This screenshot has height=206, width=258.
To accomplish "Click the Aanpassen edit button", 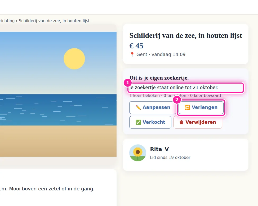I will [x=153, y=107].
